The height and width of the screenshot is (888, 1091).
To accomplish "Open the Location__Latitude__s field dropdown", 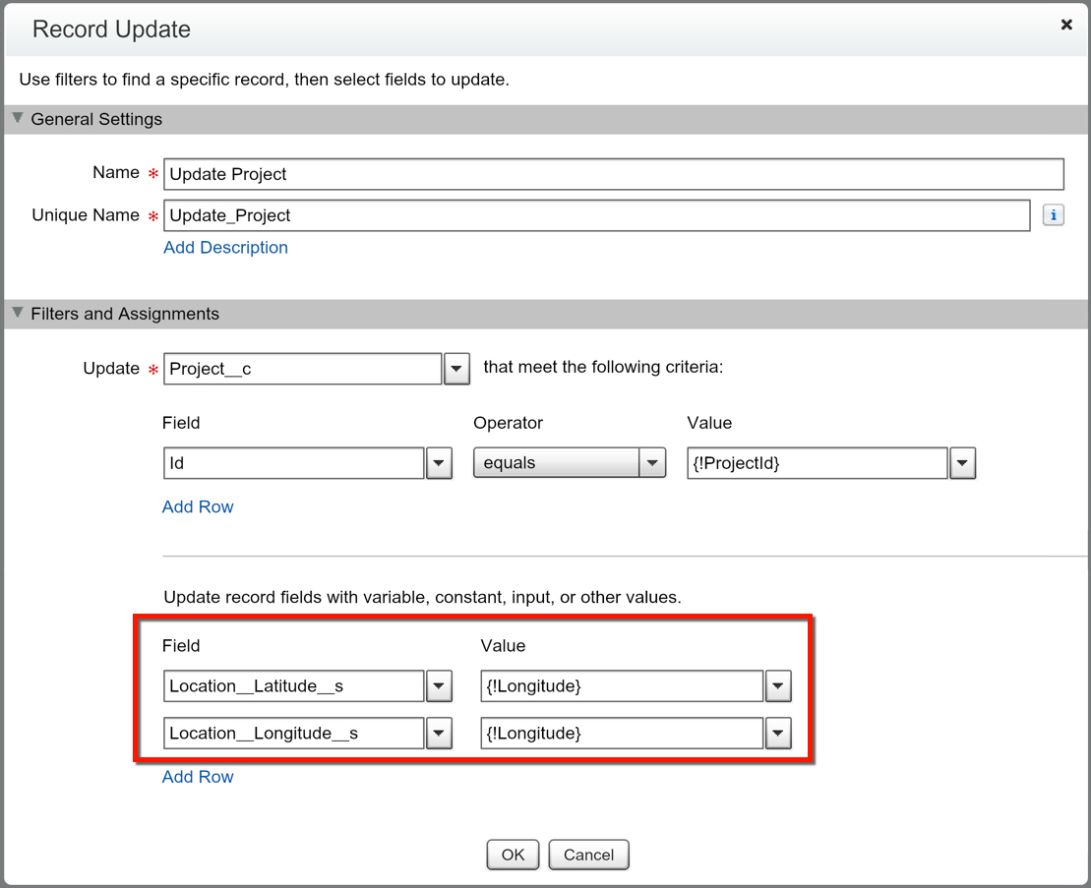I will click(x=439, y=686).
